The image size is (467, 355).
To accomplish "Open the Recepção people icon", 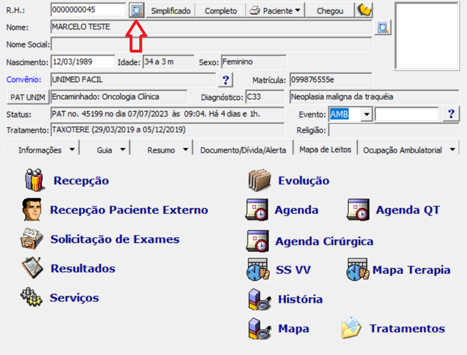I will coord(35,180).
